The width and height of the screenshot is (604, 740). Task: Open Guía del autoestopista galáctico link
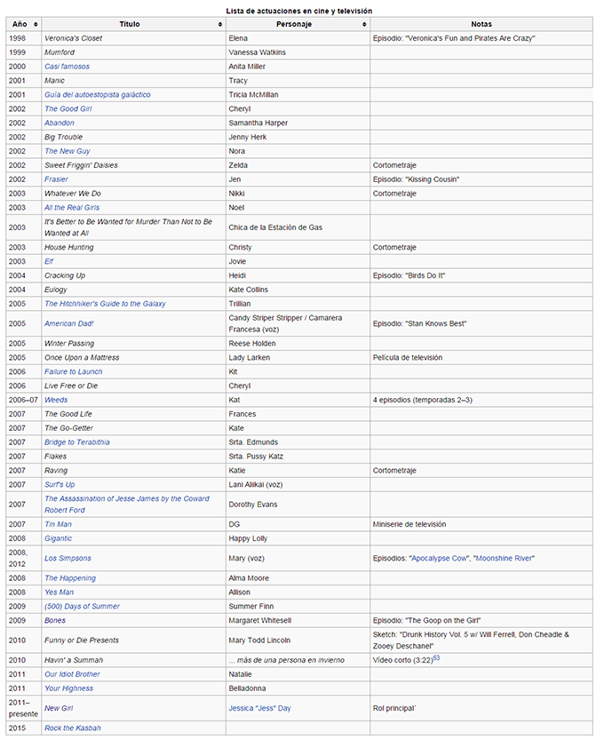point(98,95)
